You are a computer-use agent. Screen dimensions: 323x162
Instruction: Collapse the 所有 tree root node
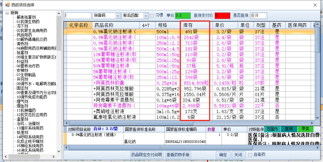click(x=7, y=13)
